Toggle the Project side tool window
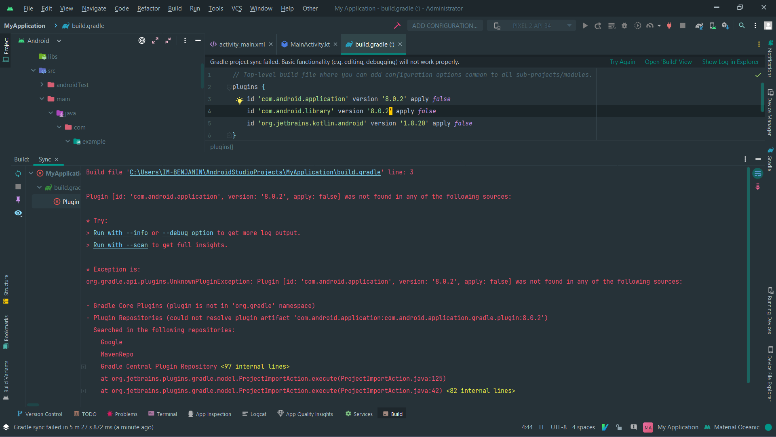 (6, 50)
